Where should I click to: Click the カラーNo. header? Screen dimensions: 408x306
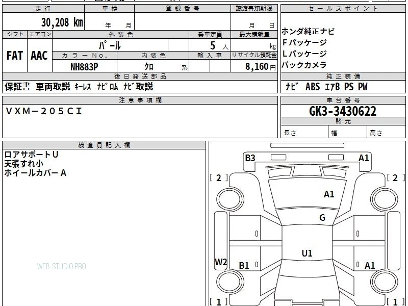coord(85,56)
